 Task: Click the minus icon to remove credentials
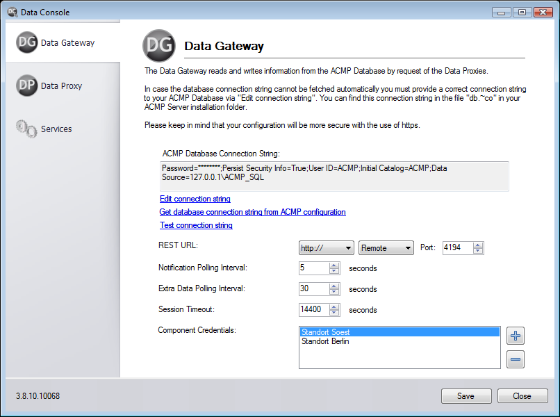pos(516,359)
